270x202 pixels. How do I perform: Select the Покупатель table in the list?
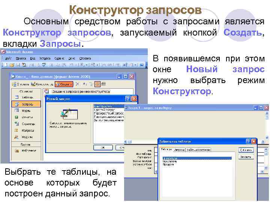coord(170,162)
